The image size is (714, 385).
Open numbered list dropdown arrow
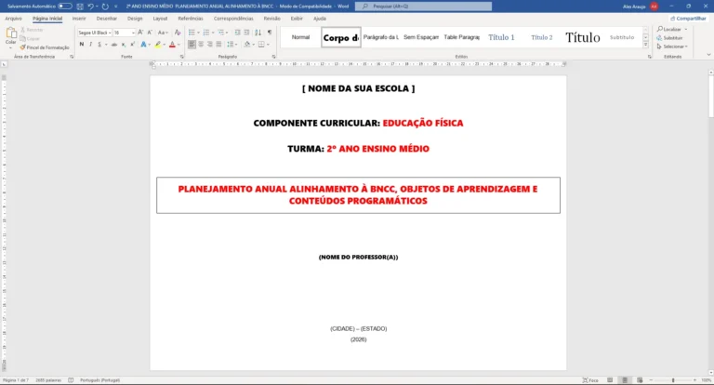click(x=213, y=33)
